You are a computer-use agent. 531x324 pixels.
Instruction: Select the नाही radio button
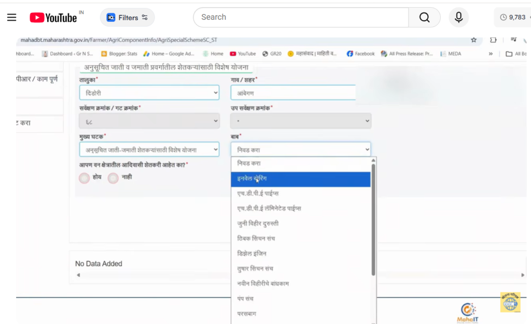click(x=113, y=178)
